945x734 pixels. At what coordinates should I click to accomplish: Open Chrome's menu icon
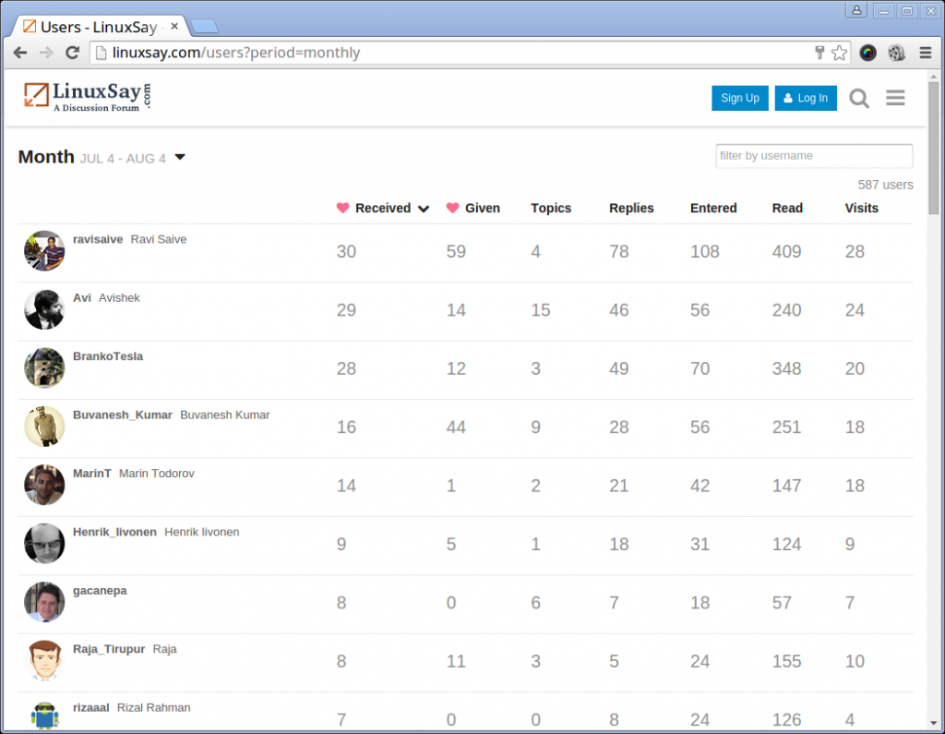(x=925, y=53)
